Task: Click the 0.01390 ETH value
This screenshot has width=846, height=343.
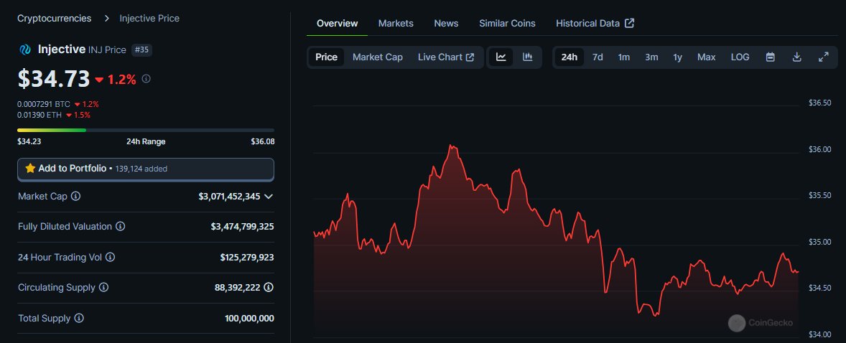Action: point(40,115)
